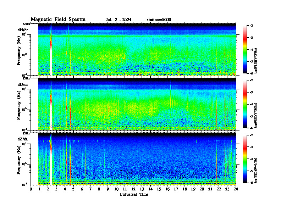Select the dD/dt panel label
This screenshot has width=281, height=217.
click(x=23, y=84)
